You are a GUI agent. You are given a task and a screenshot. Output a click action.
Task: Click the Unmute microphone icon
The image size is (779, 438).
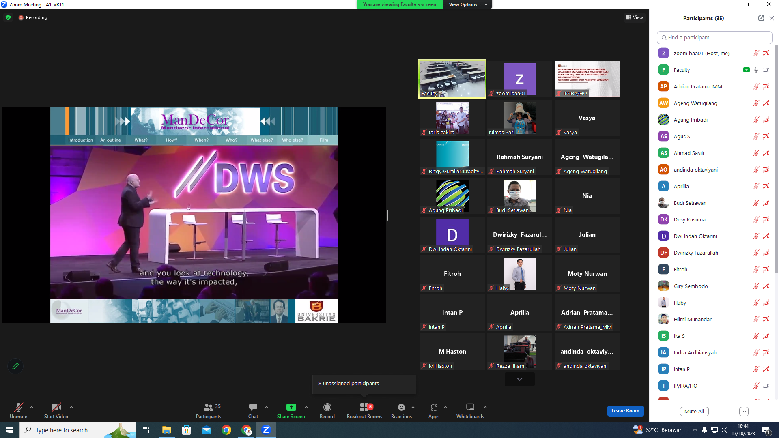[18, 407]
